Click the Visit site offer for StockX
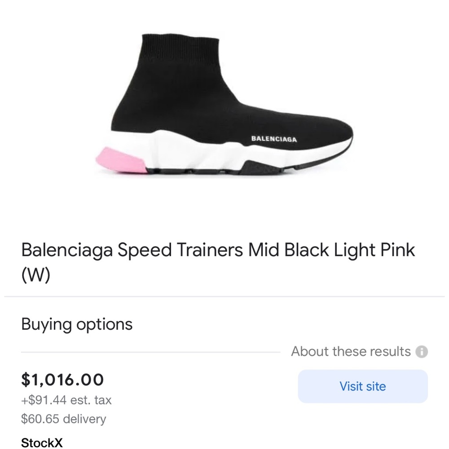This screenshot has width=449, height=449. pos(362,386)
